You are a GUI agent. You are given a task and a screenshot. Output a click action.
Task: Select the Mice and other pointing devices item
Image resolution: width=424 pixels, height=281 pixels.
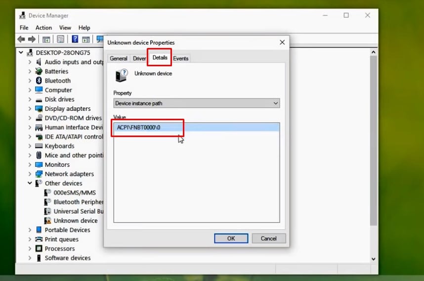[74, 155]
